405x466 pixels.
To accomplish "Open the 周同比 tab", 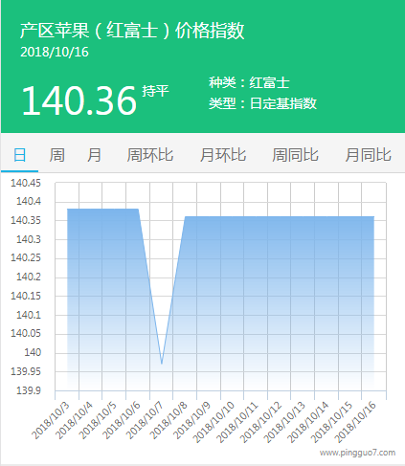I will tap(295, 155).
